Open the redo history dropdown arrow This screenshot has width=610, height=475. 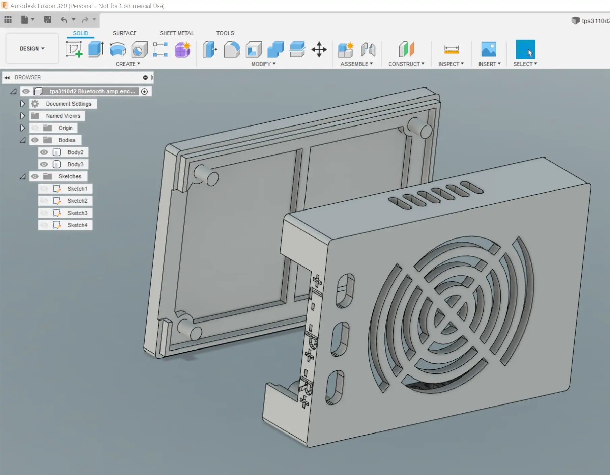(94, 19)
